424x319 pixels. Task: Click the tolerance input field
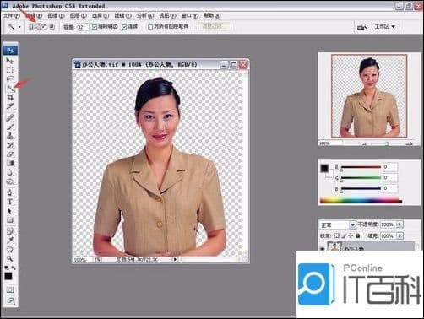click(82, 27)
